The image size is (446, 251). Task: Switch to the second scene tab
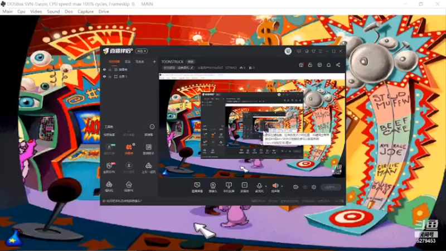[x=128, y=61]
